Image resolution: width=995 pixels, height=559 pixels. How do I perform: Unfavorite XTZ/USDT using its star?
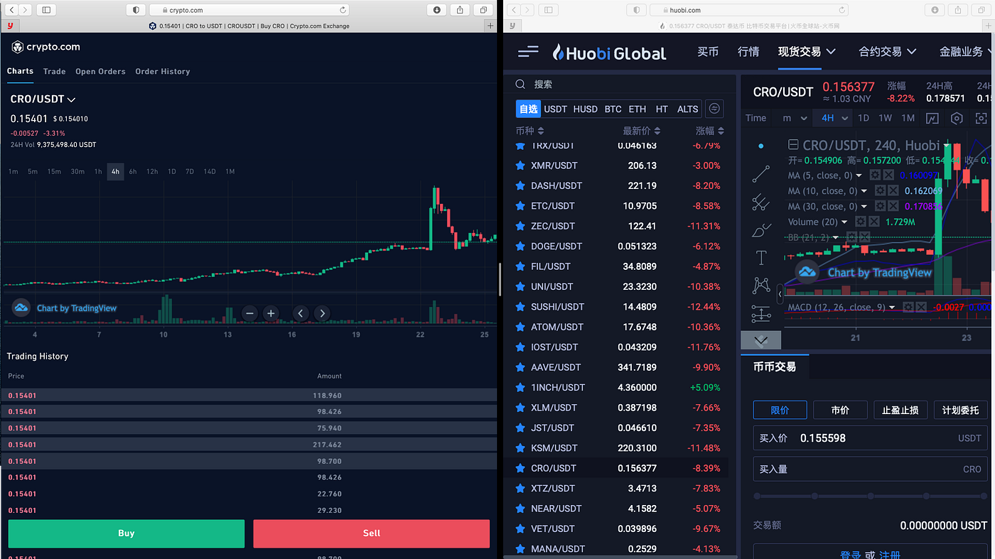click(x=520, y=488)
